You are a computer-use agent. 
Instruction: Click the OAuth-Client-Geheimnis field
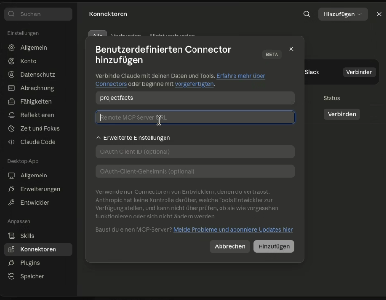coord(195,171)
